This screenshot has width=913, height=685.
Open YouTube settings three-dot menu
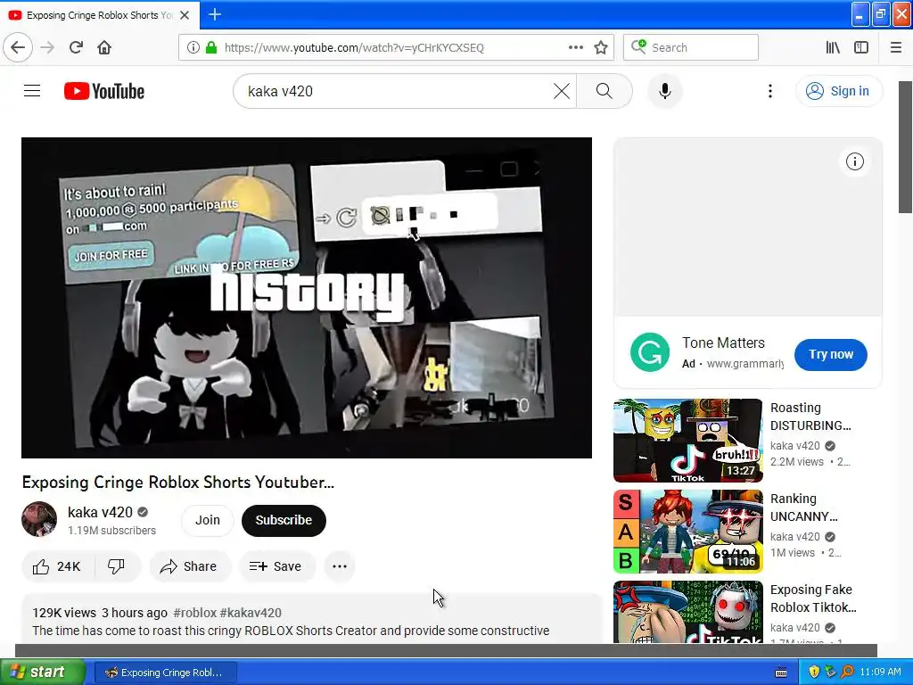(769, 91)
